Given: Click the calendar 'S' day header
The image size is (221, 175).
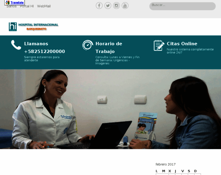Looking at the screenshot, I should (x=189, y=171).
